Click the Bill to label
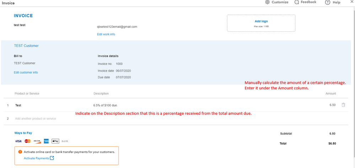The width and height of the screenshot is (355, 168). (x=18, y=56)
